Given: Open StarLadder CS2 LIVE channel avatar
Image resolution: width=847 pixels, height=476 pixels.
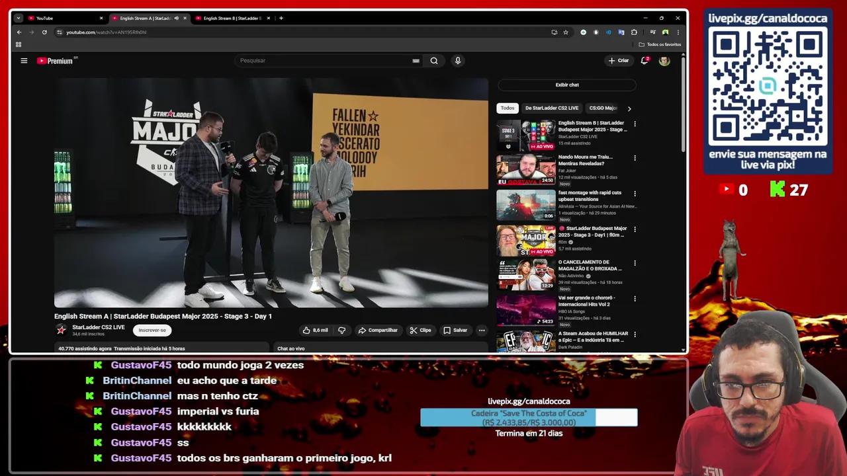Looking at the screenshot, I should point(62,330).
